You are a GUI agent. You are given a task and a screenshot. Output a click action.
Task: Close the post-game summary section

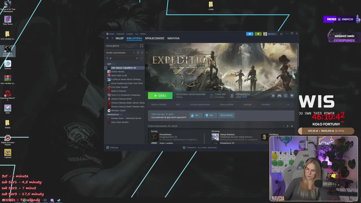(292, 126)
